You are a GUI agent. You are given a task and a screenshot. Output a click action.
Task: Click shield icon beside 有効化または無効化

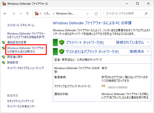point(4,48)
